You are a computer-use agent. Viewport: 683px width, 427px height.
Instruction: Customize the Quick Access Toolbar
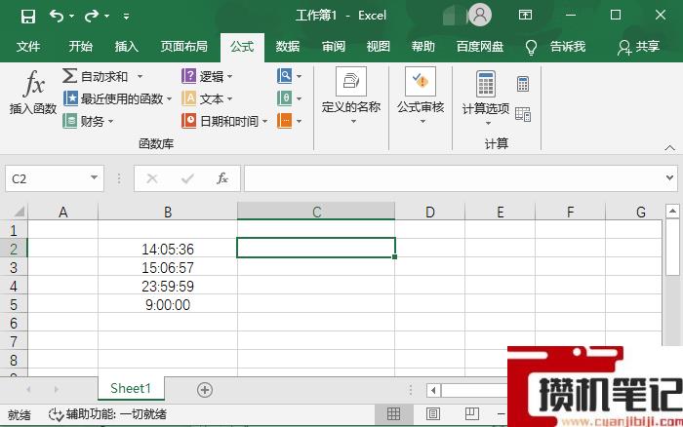pos(126,17)
